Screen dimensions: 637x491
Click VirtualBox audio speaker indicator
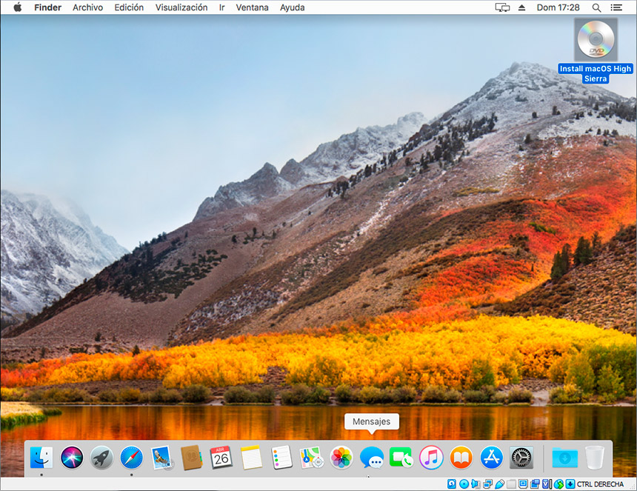click(x=476, y=484)
